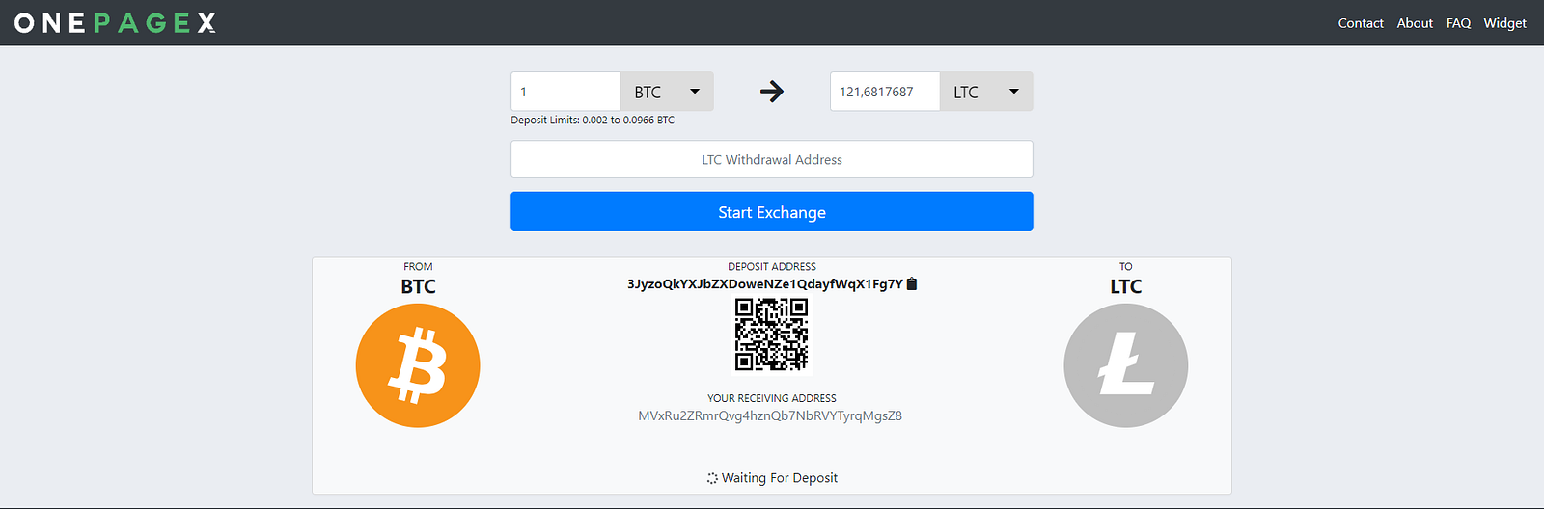Screen dimensions: 1544x509
Task: Click the orange Bitcoin logo
Action: click(418, 365)
